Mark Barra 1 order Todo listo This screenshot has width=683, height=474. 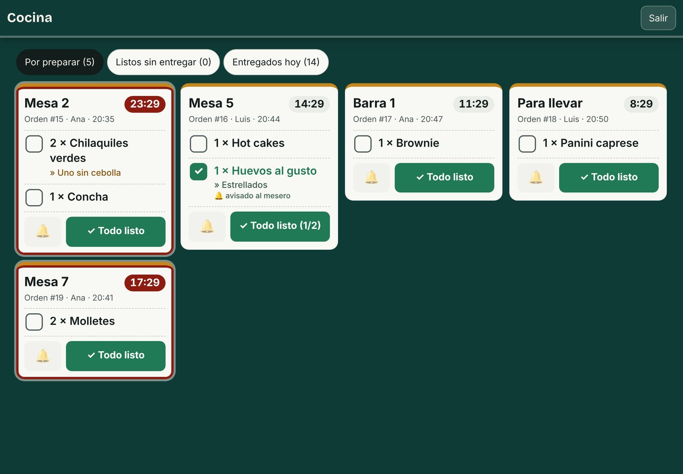[x=444, y=177]
